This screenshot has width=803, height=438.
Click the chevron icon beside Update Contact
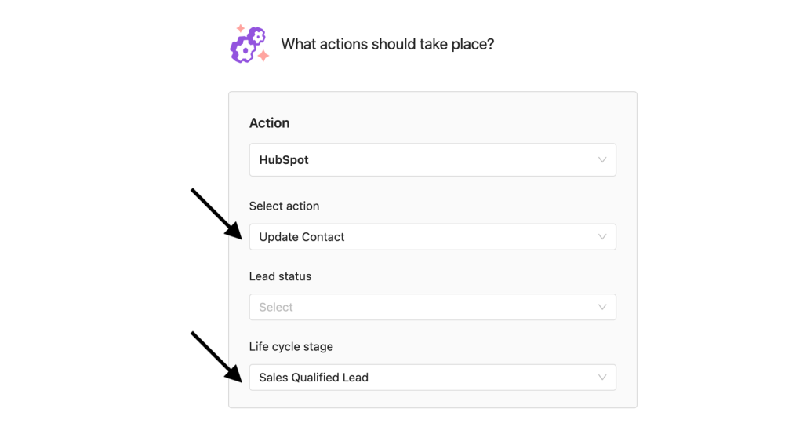point(602,237)
